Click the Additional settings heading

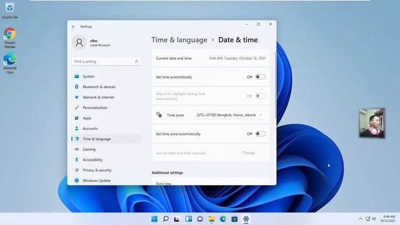click(167, 172)
